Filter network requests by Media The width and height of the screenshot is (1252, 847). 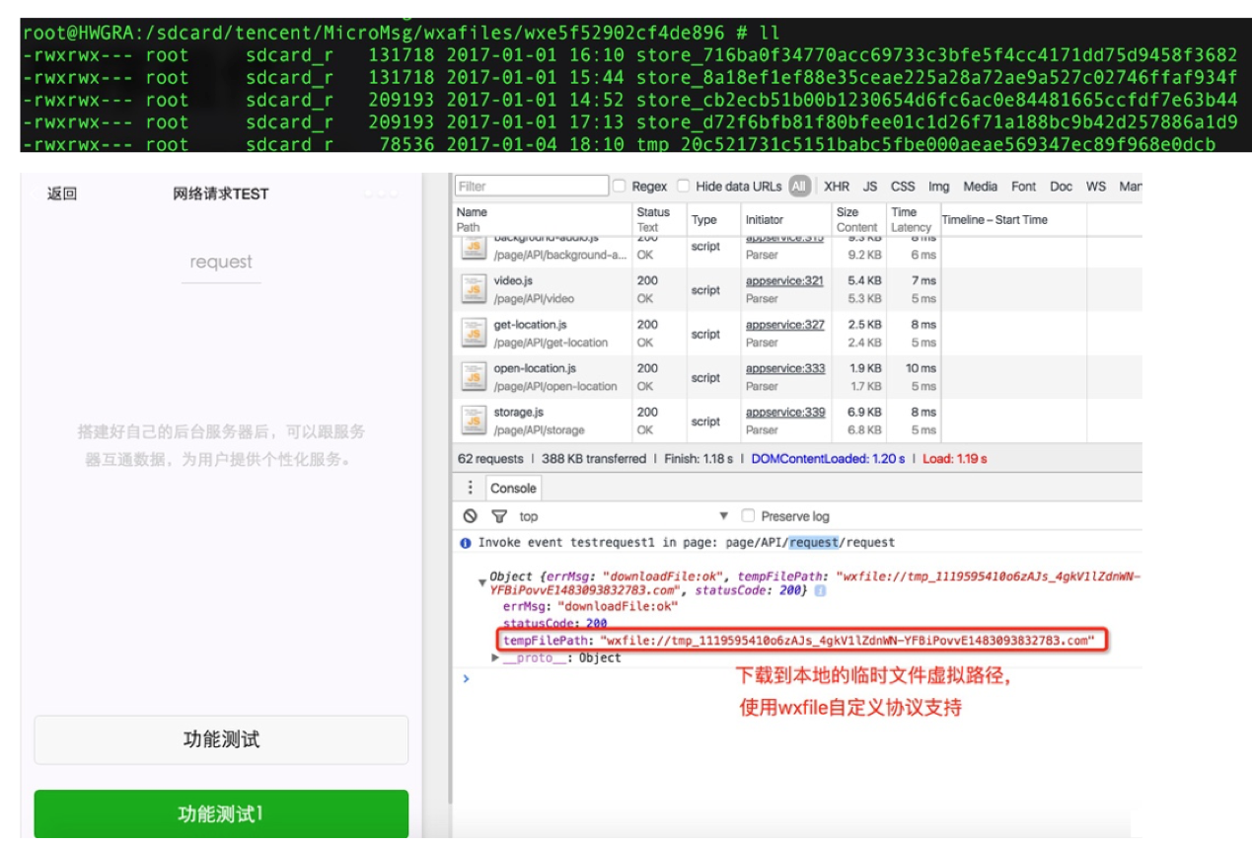pyautogui.click(x=981, y=187)
